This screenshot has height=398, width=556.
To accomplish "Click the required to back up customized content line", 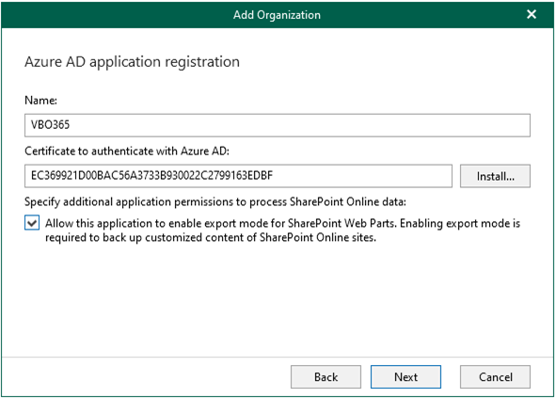I will 211,237.
